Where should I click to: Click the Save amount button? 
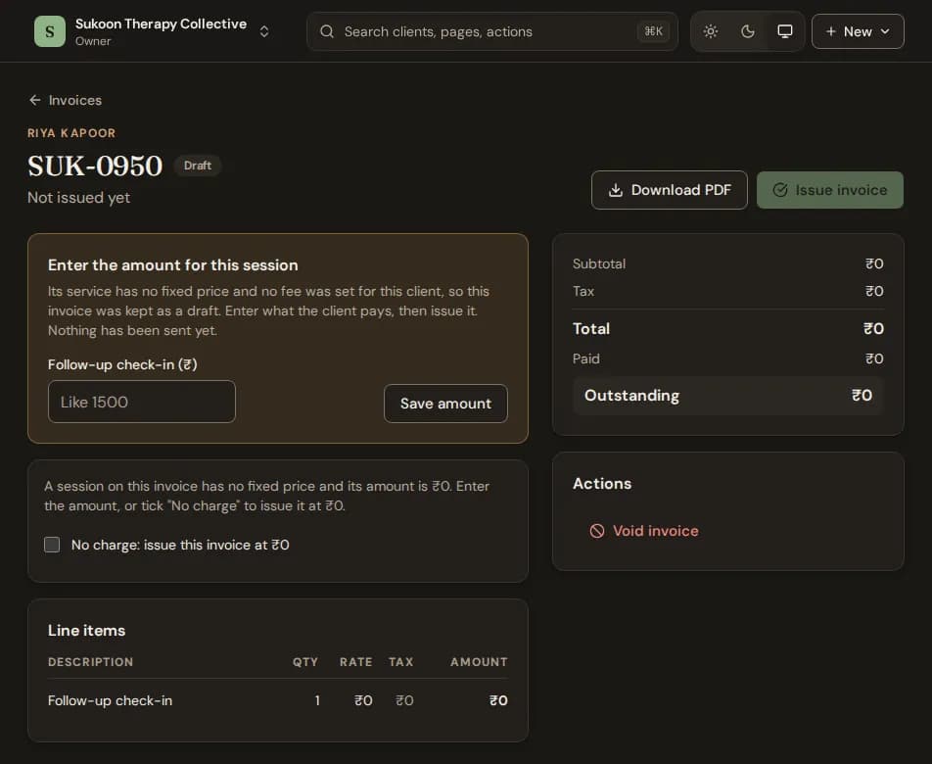pyautogui.click(x=445, y=404)
